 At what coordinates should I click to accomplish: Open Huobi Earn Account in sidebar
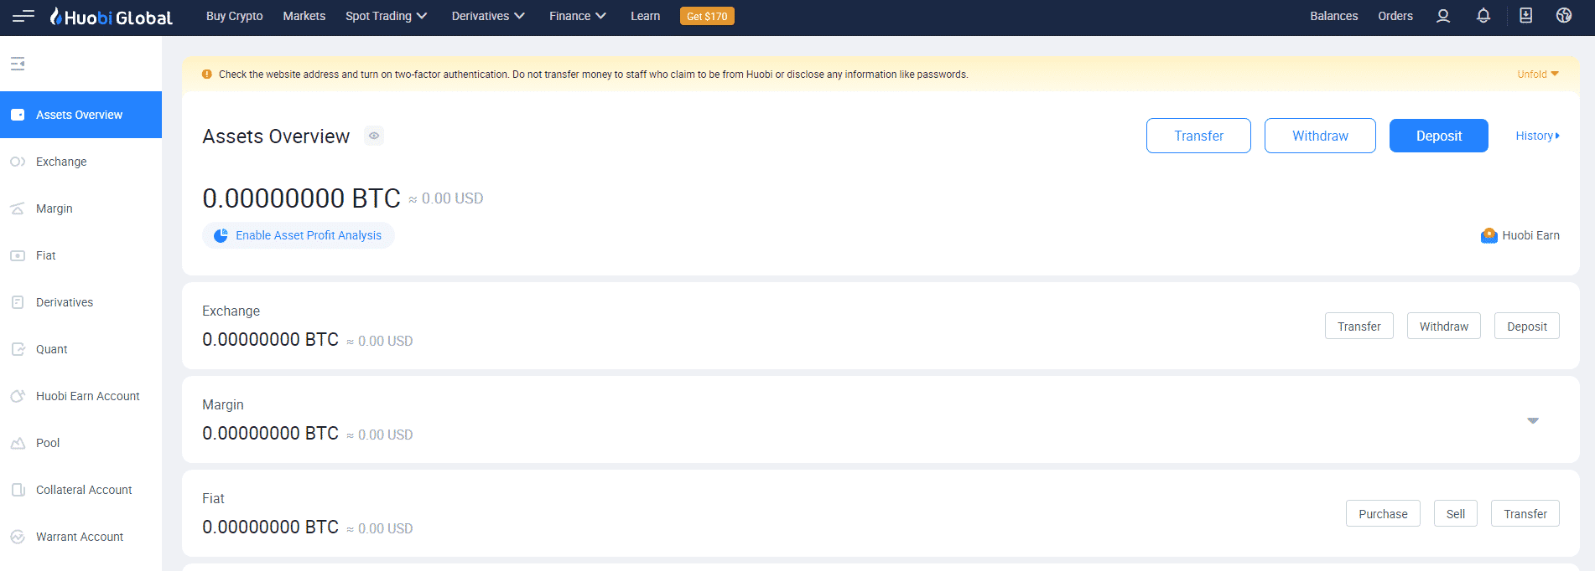pos(87,396)
